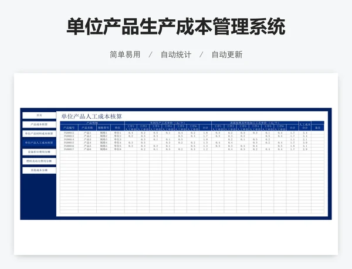Click the 产品名称 column header
Viewport: 352px width, 269px height.
[87, 128]
